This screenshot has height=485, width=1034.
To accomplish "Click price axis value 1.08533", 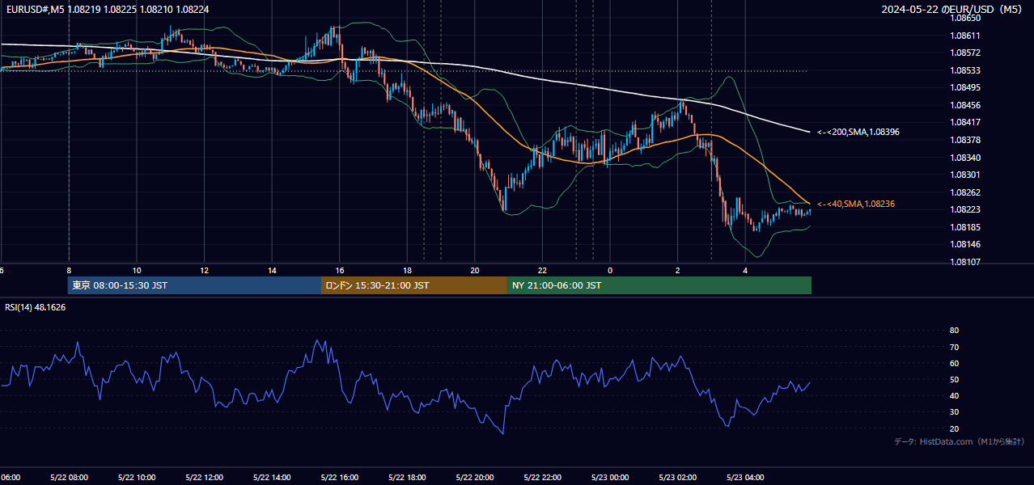I will tap(965, 70).
